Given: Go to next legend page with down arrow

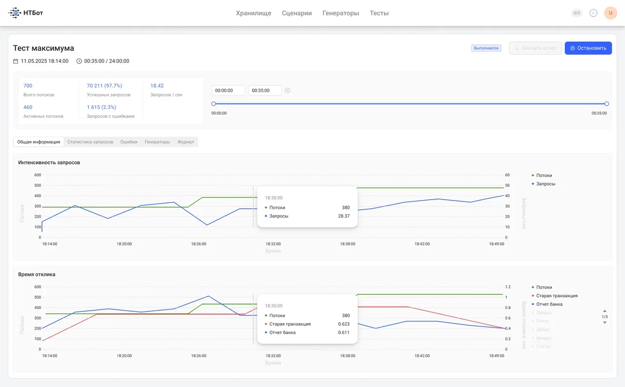Looking at the screenshot, I should point(604,323).
